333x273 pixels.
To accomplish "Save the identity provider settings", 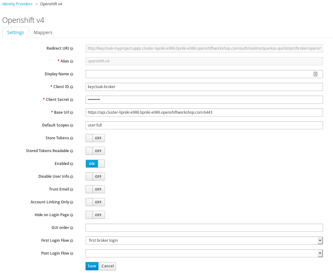I will point(92,266).
